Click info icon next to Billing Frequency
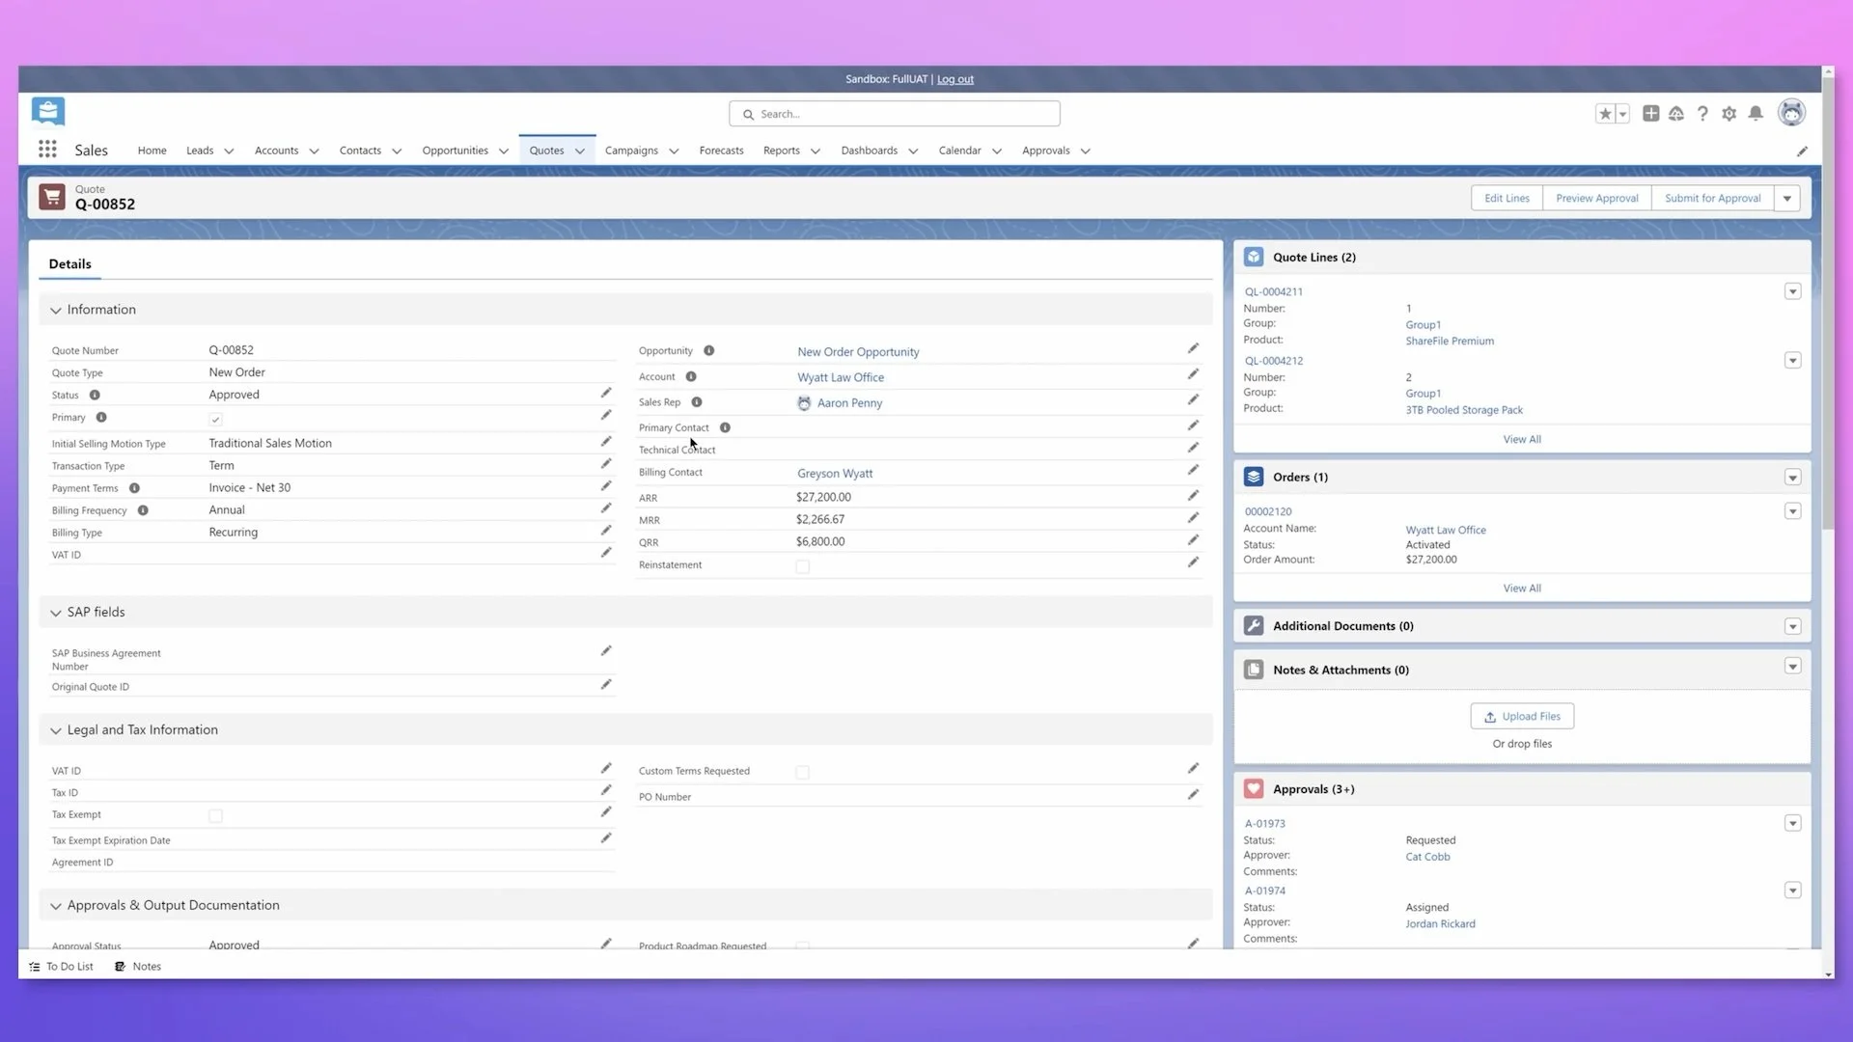 (143, 510)
